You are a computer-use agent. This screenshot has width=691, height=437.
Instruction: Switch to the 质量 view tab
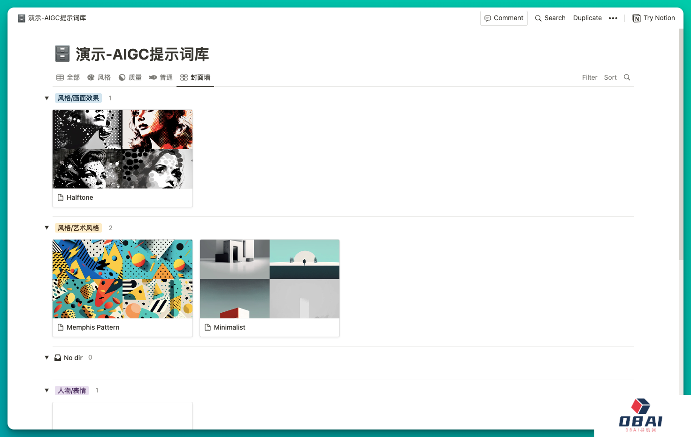click(x=130, y=77)
